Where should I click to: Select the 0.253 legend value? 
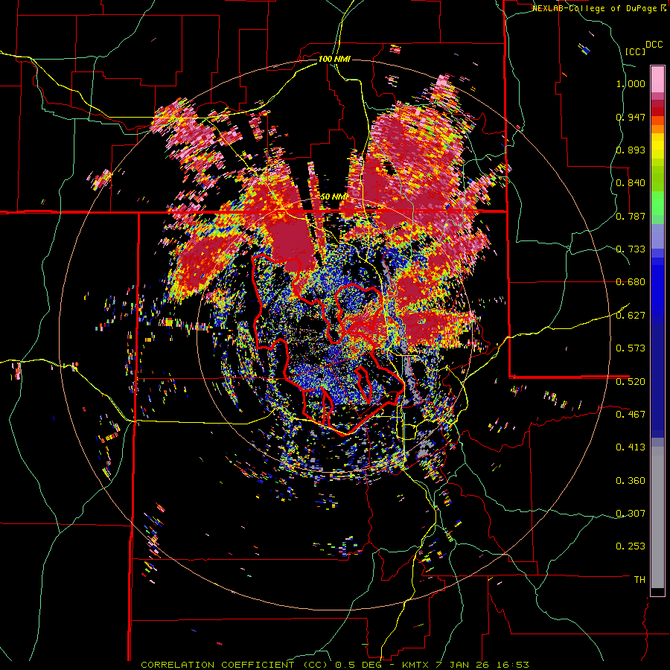(x=631, y=546)
